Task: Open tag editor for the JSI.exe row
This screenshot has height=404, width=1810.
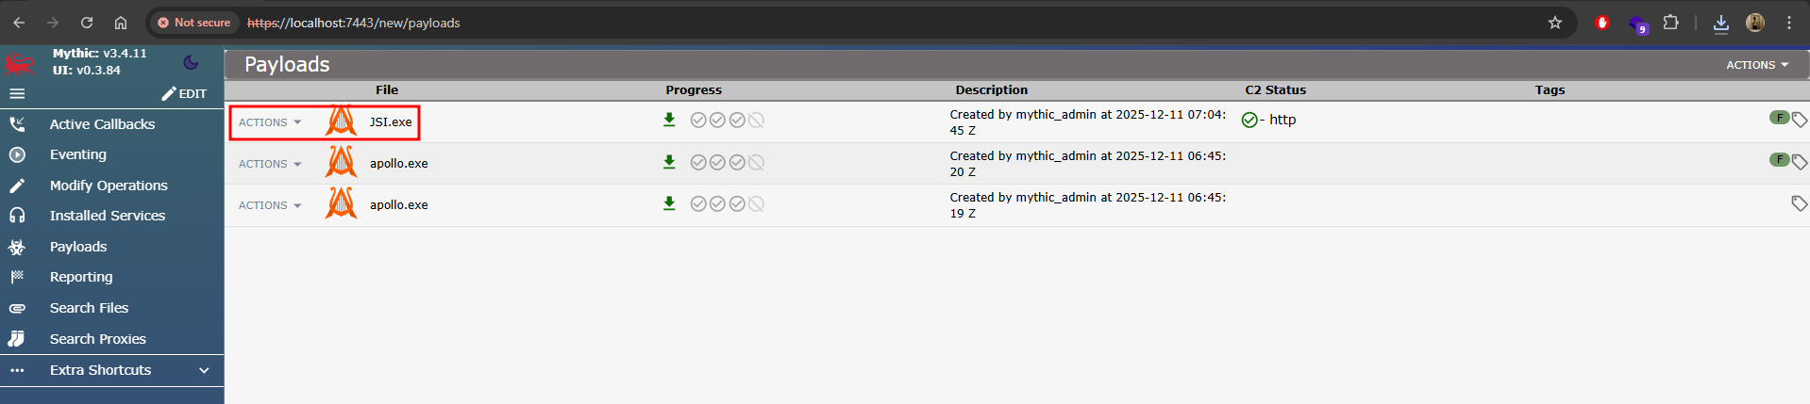Action: (x=1799, y=121)
